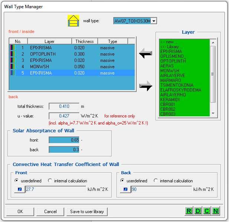Click Save to user library button

pyautogui.click(x=87, y=212)
